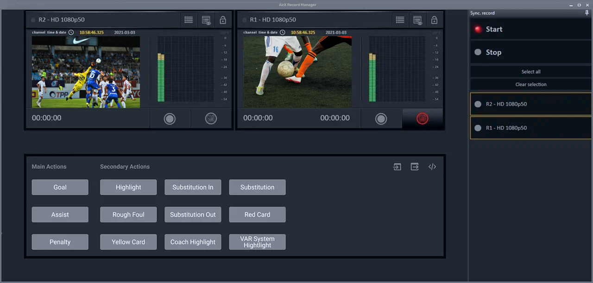This screenshot has width=593, height=283.
Task: Toggle the lock icon on R2 recorder
Action: coord(223,20)
